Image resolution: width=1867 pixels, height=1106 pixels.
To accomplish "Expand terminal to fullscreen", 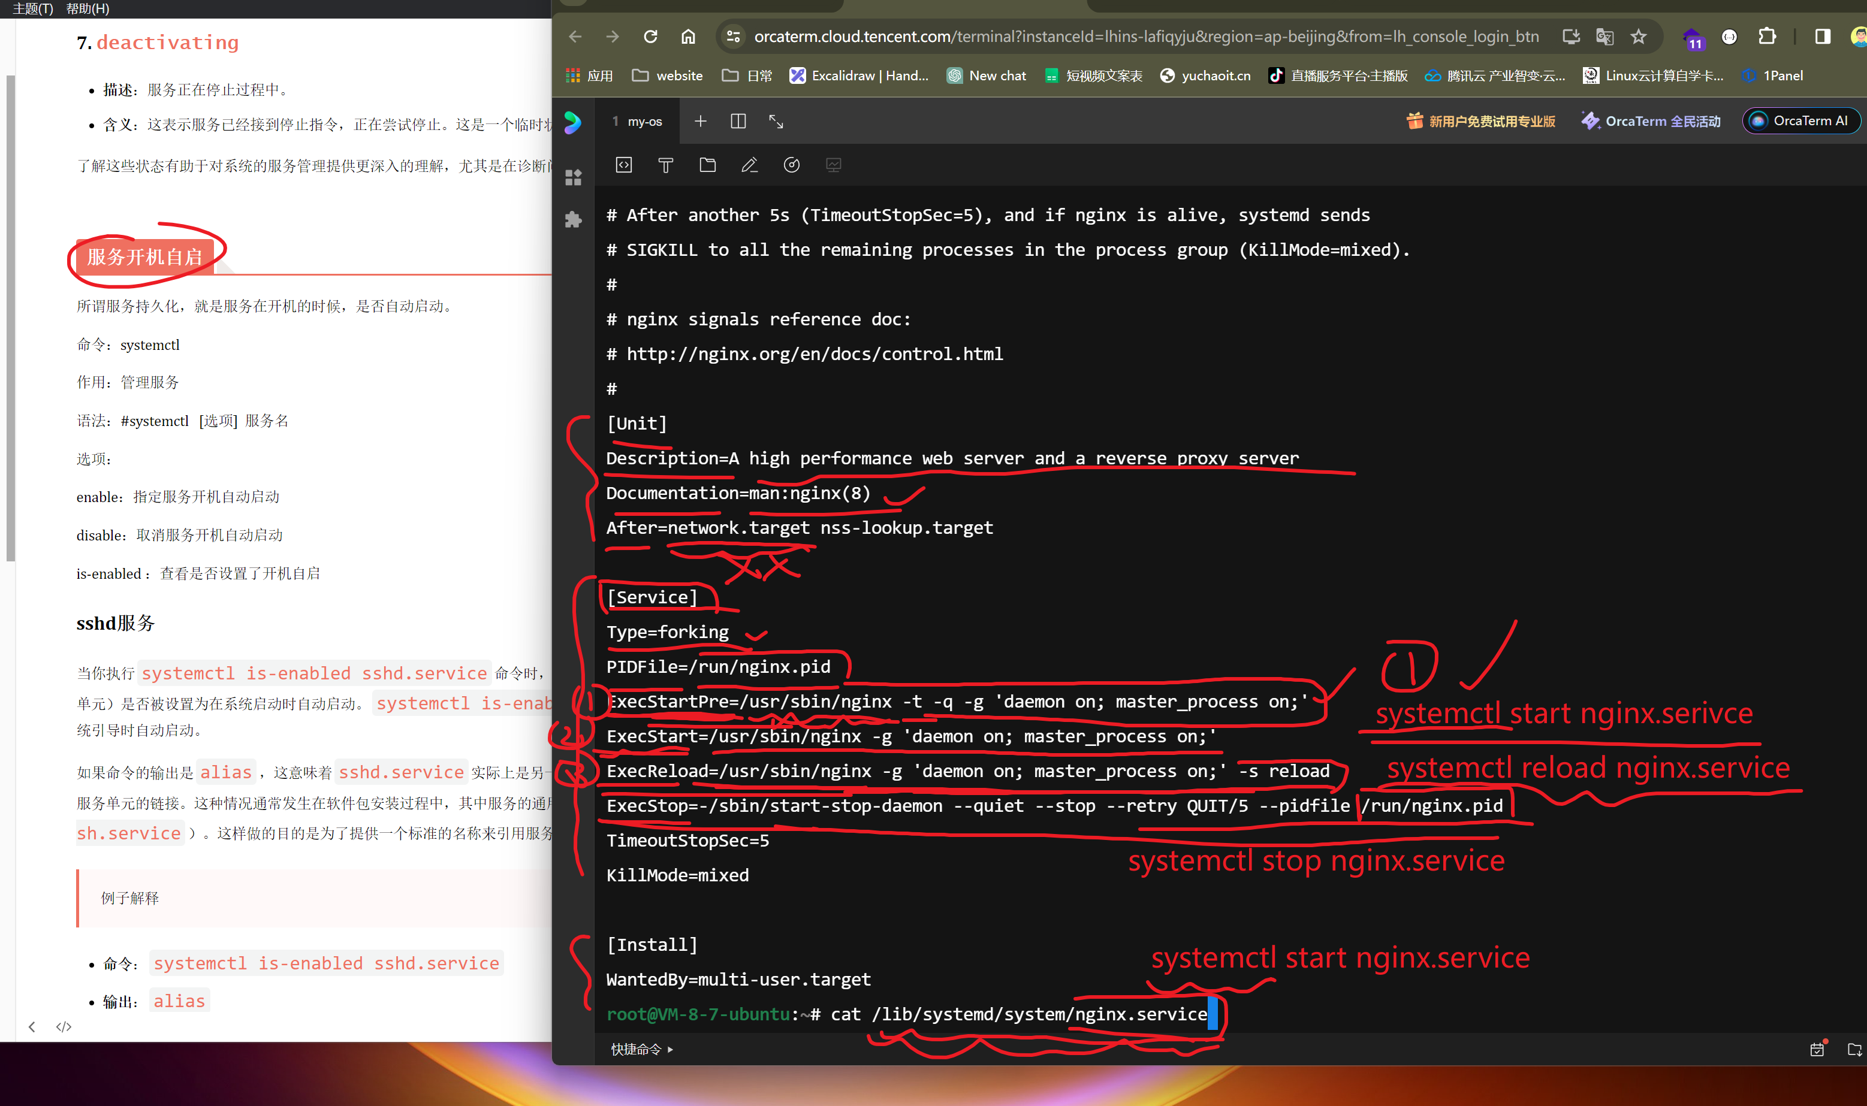I will tap(776, 121).
